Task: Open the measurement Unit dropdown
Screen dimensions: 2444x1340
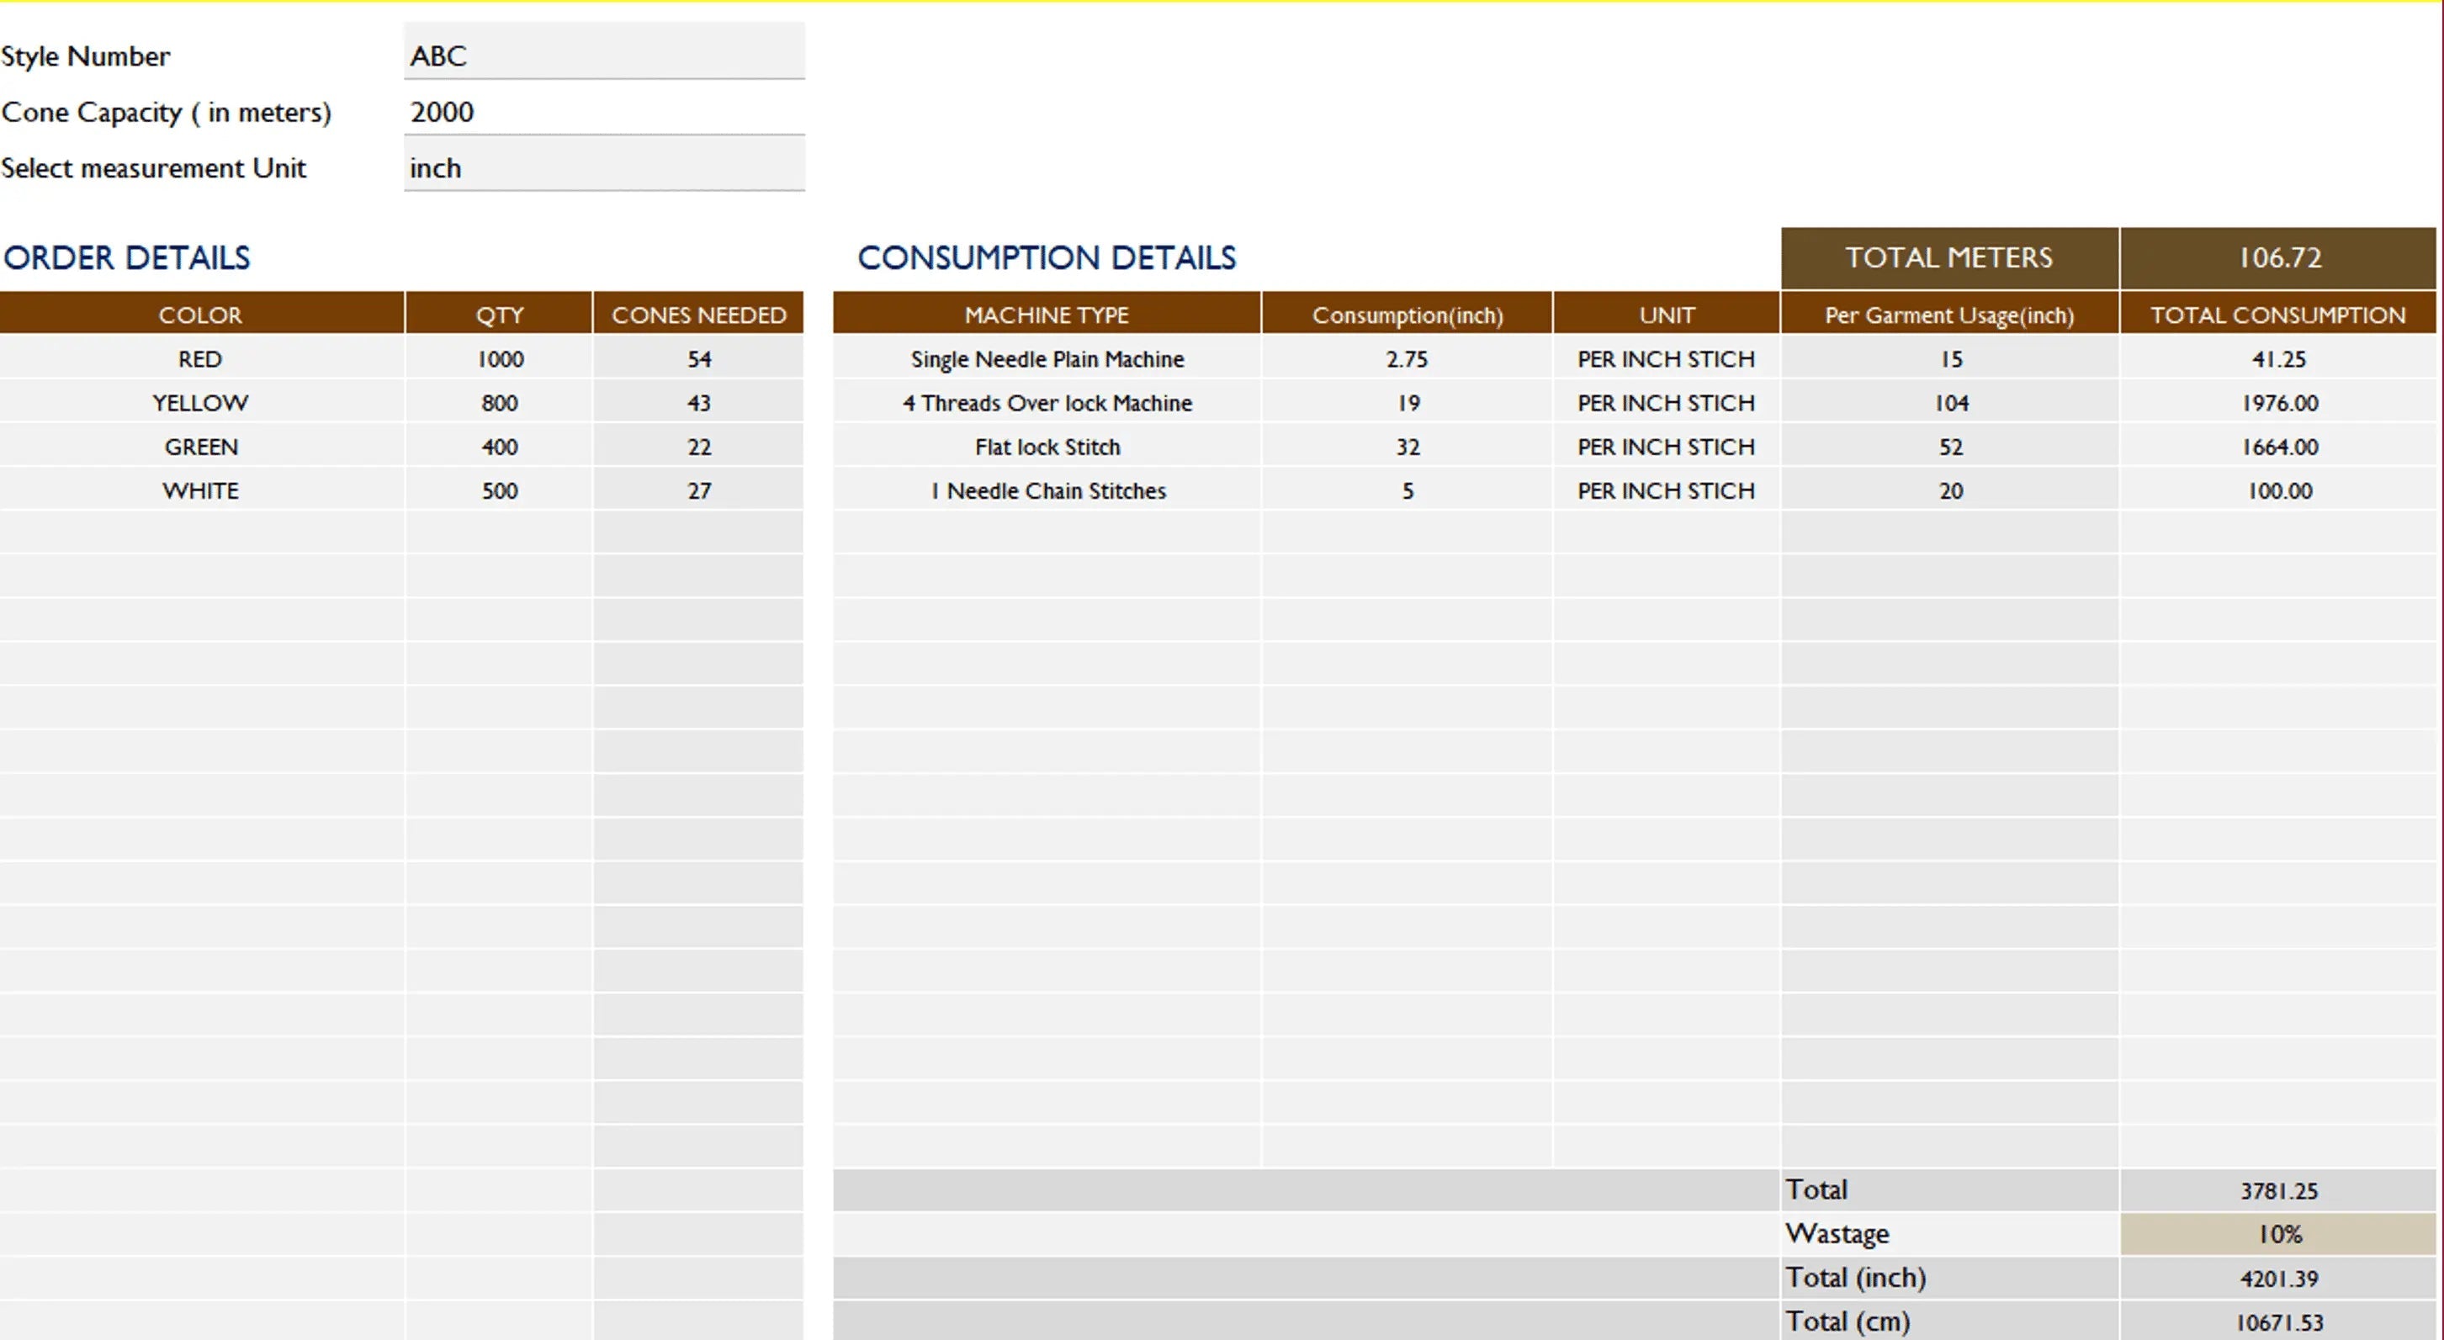Action: [x=603, y=167]
